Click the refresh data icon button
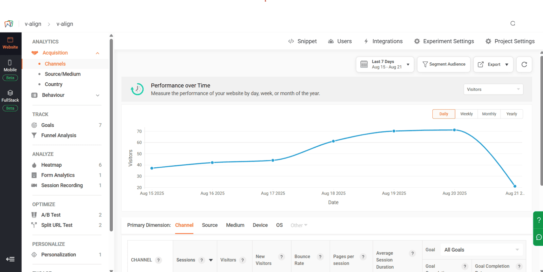 [x=524, y=64]
